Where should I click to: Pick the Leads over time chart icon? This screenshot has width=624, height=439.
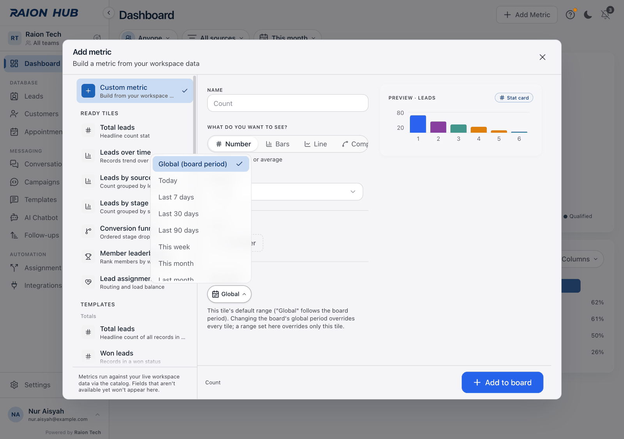[88, 156]
